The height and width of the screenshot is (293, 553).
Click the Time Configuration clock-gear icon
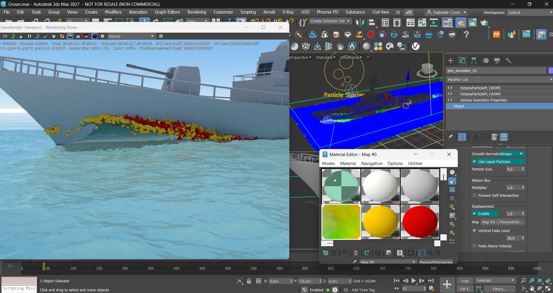coord(431,289)
